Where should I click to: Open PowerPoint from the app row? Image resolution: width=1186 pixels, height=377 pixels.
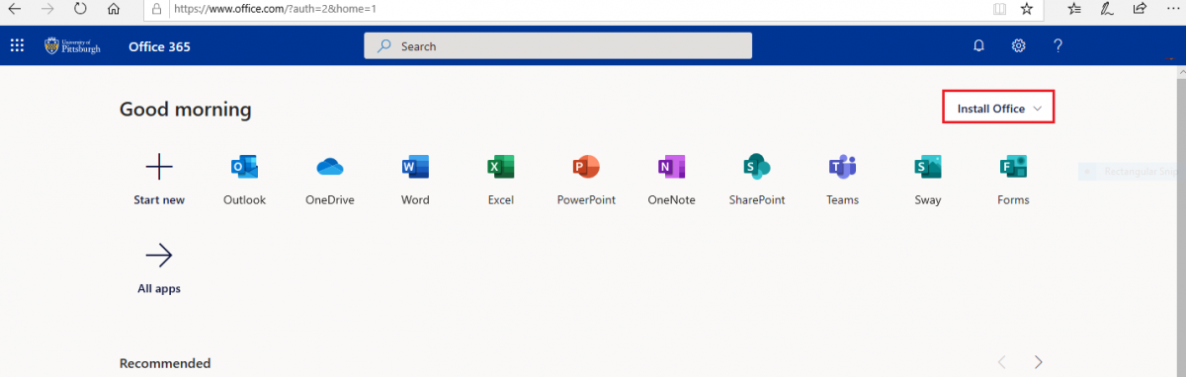click(x=586, y=168)
